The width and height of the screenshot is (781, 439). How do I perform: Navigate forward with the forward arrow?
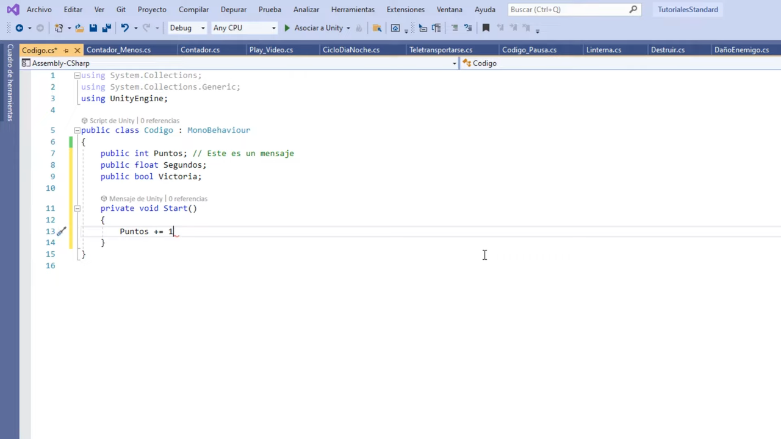tap(40, 28)
